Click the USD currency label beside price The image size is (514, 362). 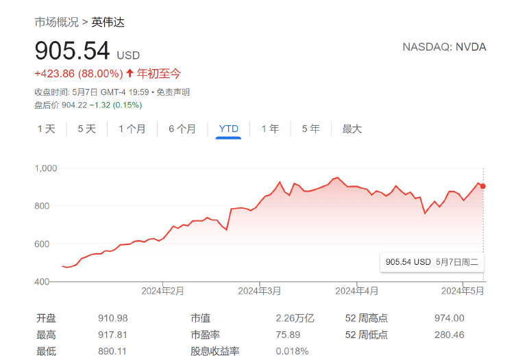click(129, 55)
